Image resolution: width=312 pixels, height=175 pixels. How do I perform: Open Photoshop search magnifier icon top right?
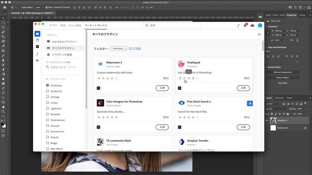pyautogui.click(x=295, y=7)
